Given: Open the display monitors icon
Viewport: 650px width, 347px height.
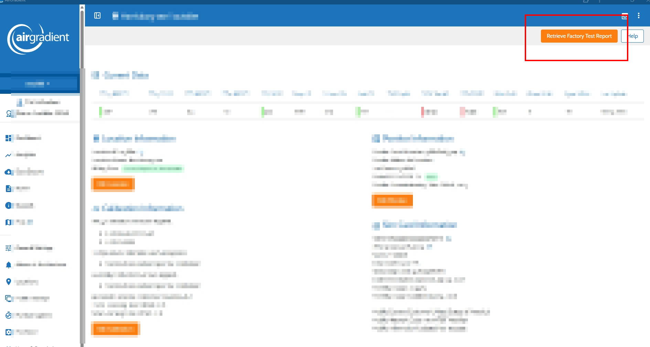Looking at the screenshot, I should pos(8,299).
